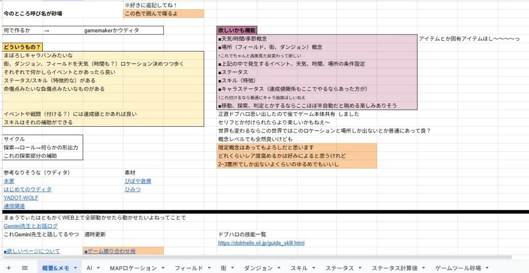Open the ぴぽや倉庫 material link

(x=138, y=181)
